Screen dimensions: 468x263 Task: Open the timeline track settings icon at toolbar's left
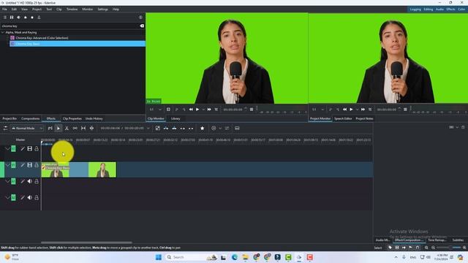tap(5, 129)
